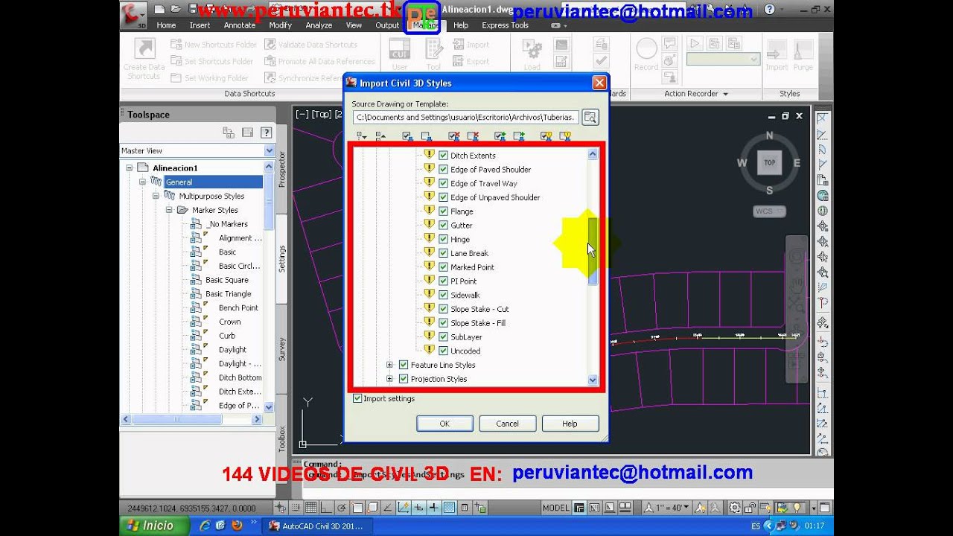Image resolution: width=953 pixels, height=536 pixels.
Task: Click uncheck all added styles icon with green plus
Action: click(519, 136)
